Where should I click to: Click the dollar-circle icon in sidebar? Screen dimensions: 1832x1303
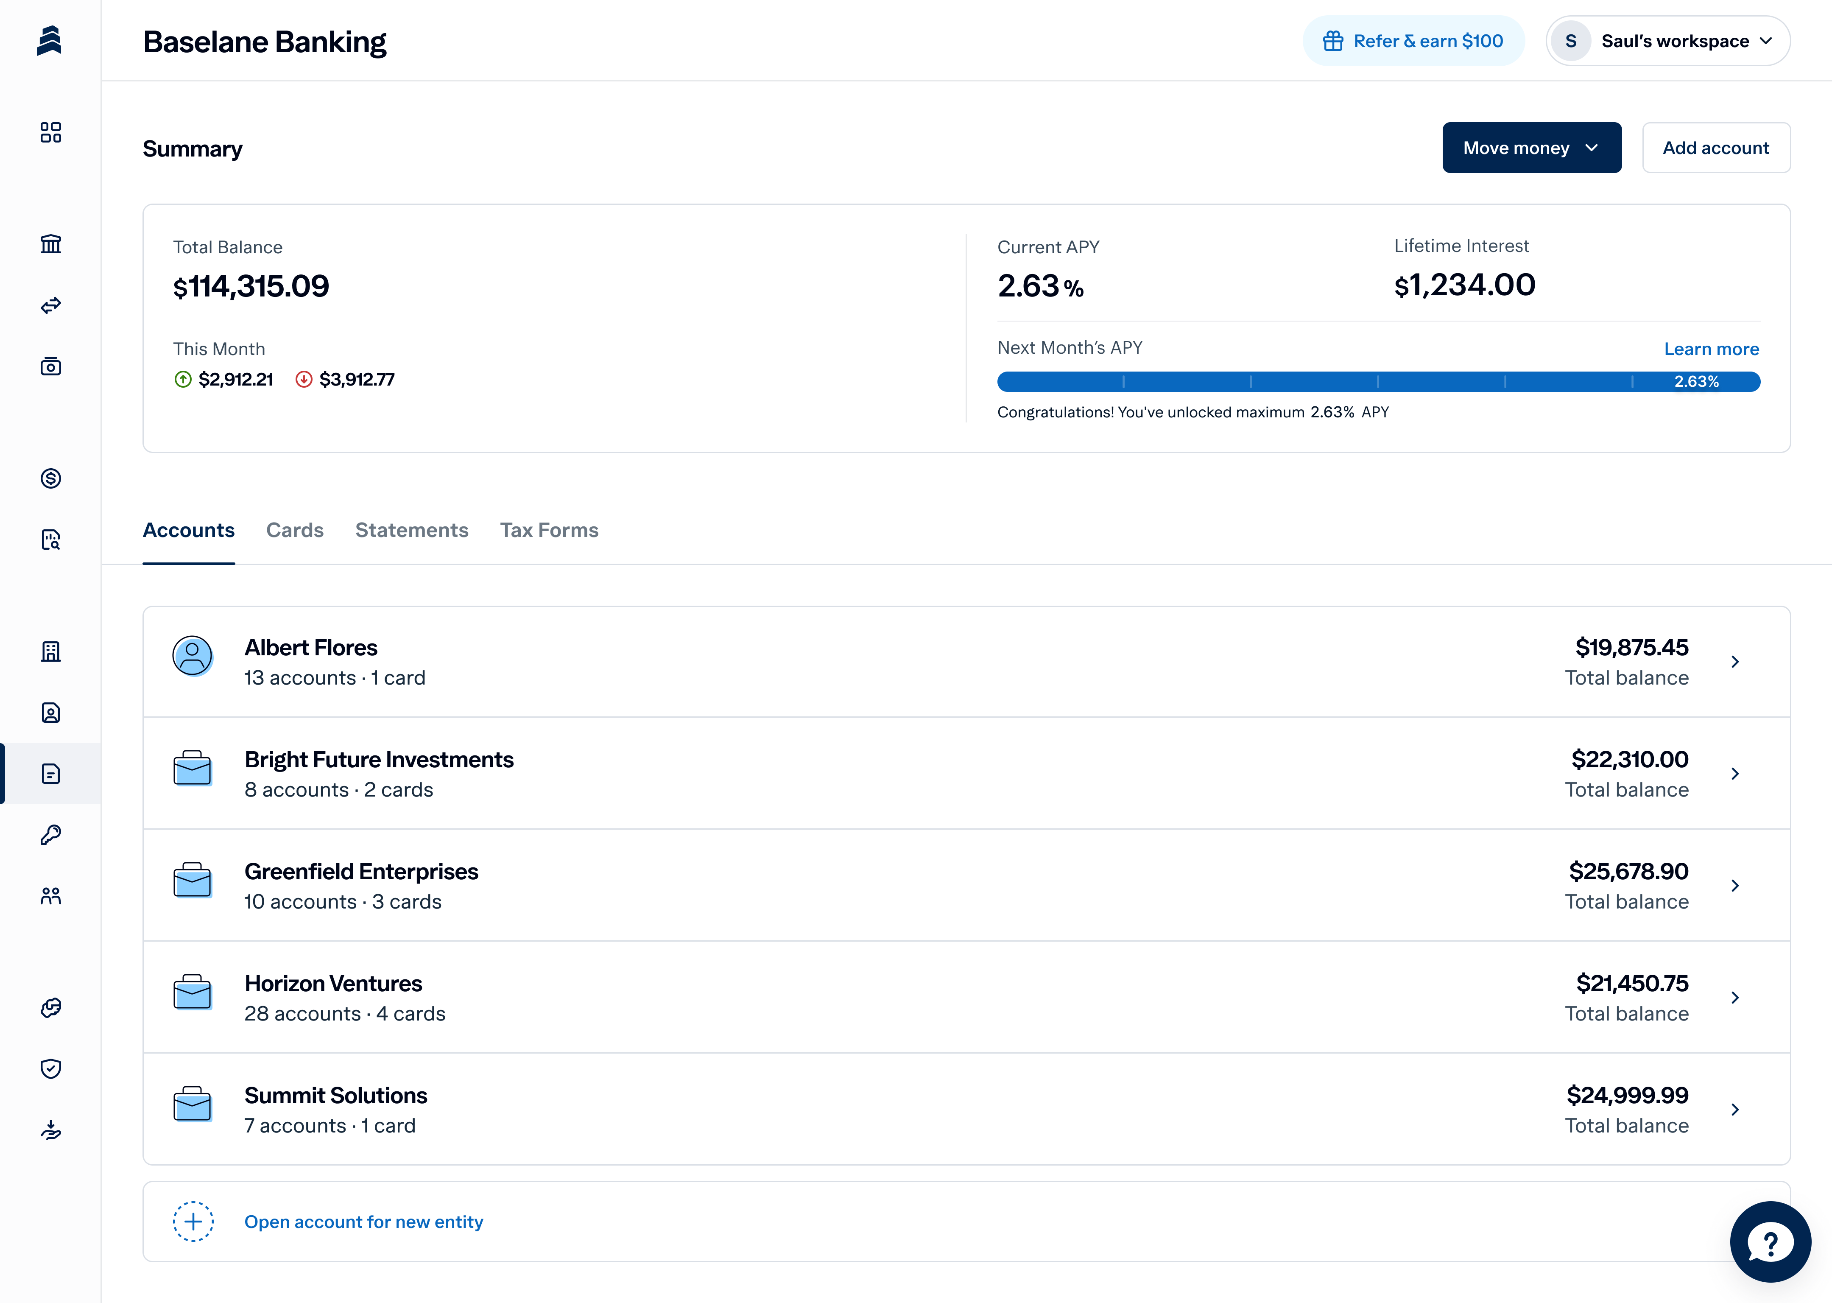[x=50, y=479]
